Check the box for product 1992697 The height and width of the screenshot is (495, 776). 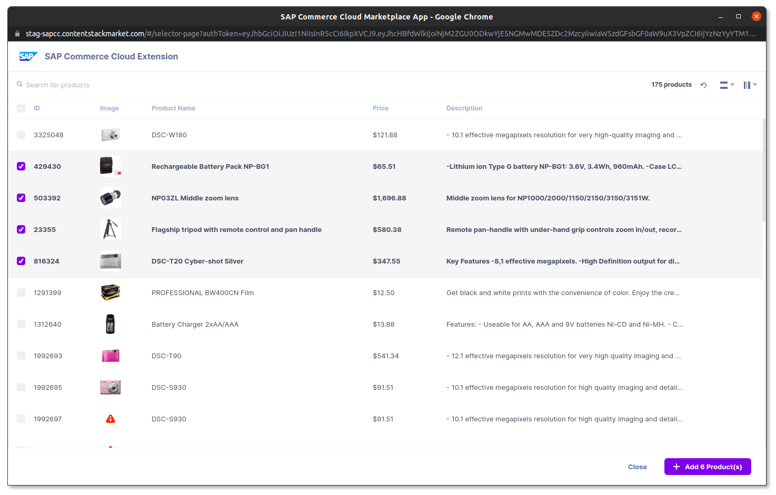click(x=21, y=419)
